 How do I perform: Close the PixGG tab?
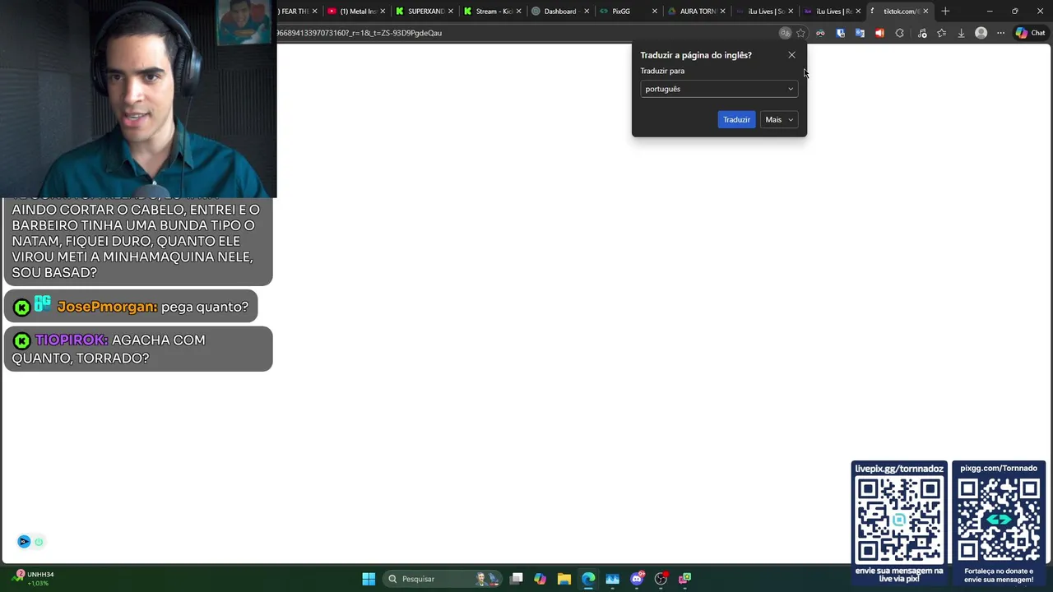[655, 12]
